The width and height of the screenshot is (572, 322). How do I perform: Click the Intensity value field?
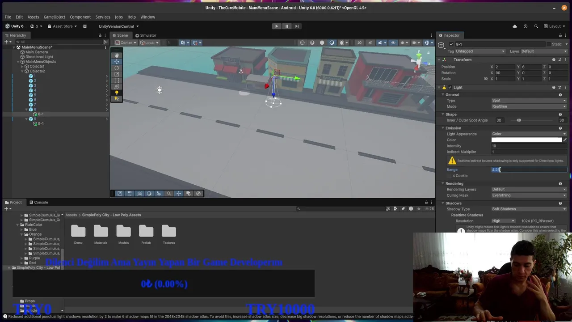[529, 146]
